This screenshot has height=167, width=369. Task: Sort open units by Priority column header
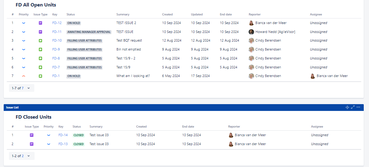[24, 14]
